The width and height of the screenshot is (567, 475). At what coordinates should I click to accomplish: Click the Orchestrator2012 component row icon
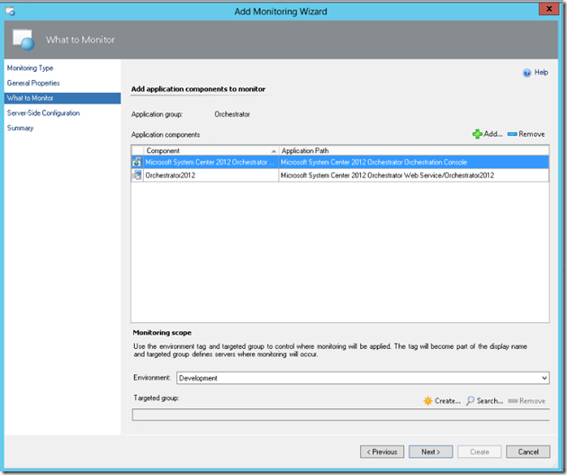point(137,175)
